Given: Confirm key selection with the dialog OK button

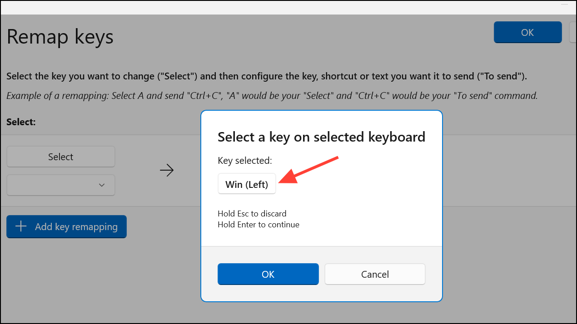Looking at the screenshot, I should 268,274.
